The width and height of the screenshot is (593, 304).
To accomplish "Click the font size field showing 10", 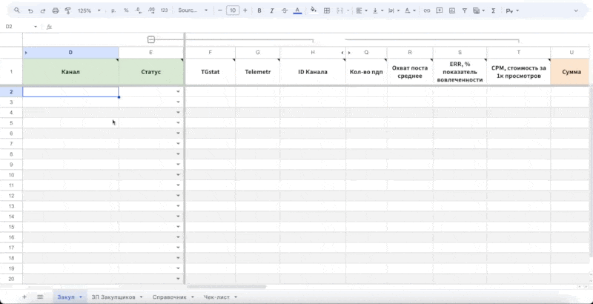I will click(233, 10).
